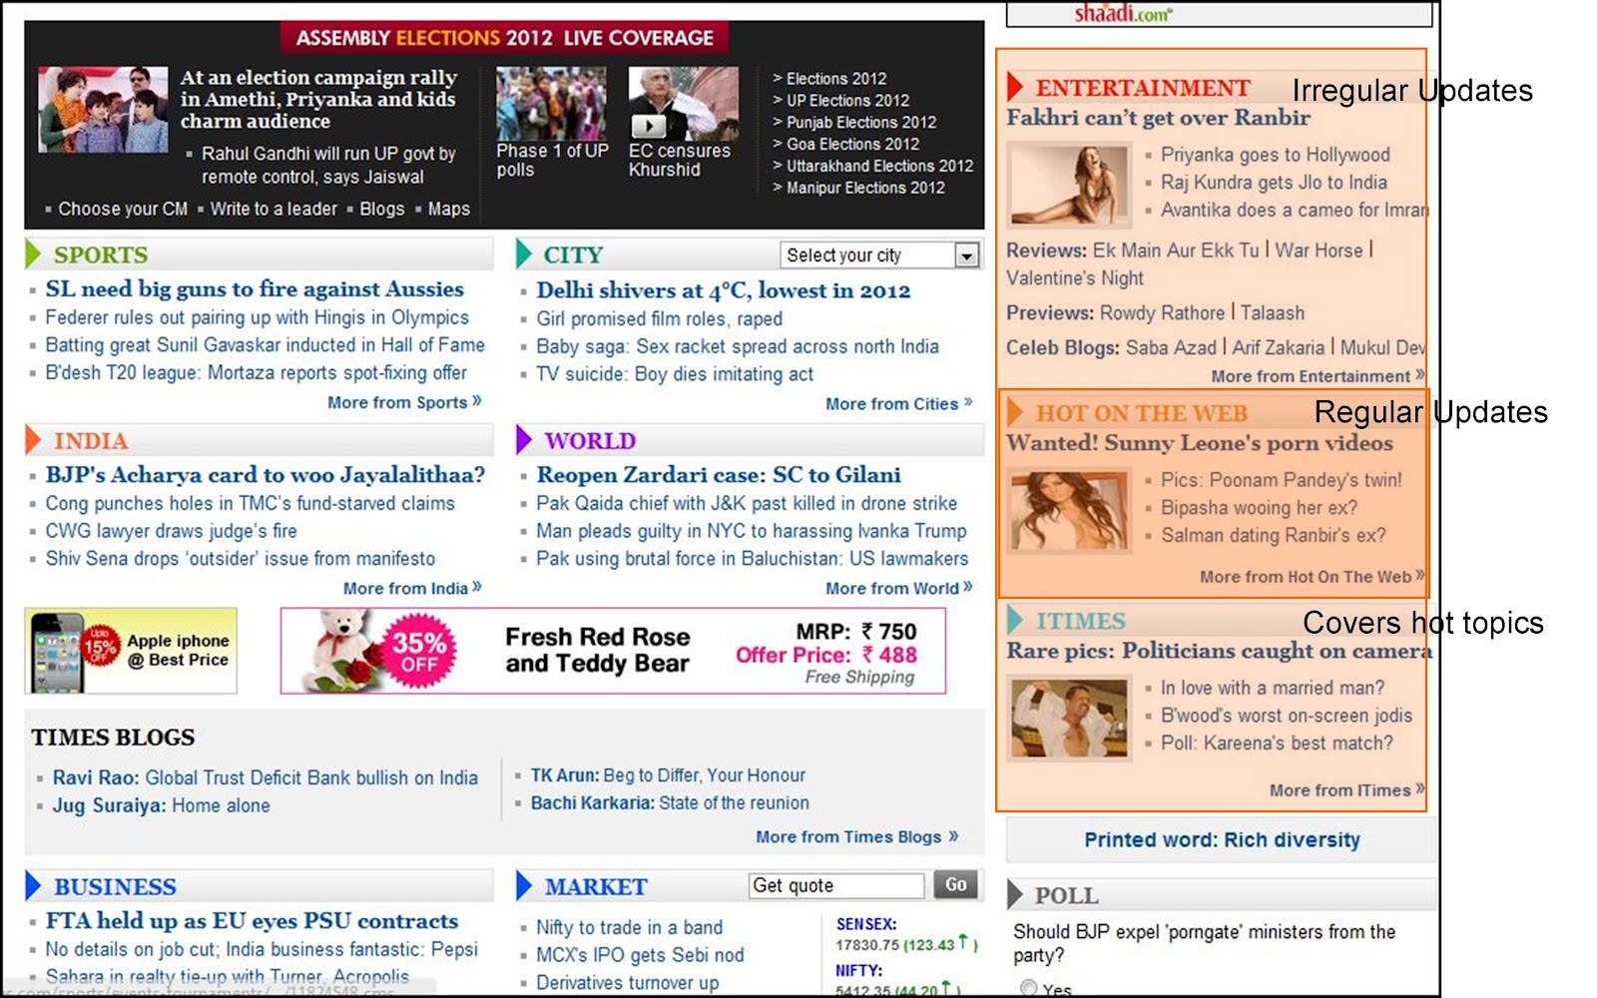
Task: Open Fresh Red Rose and Teddy Bear ad
Action: click(613, 651)
